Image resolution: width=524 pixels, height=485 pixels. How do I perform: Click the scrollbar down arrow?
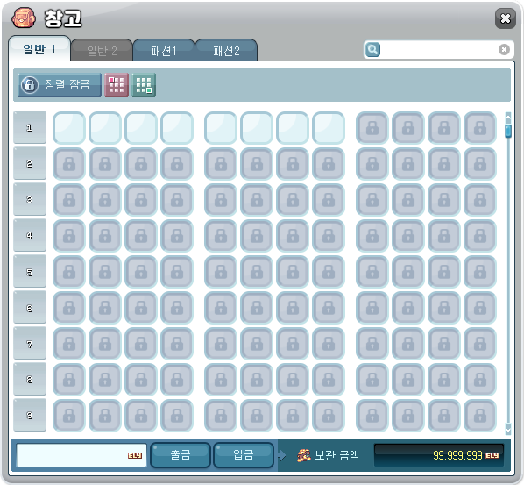click(508, 429)
